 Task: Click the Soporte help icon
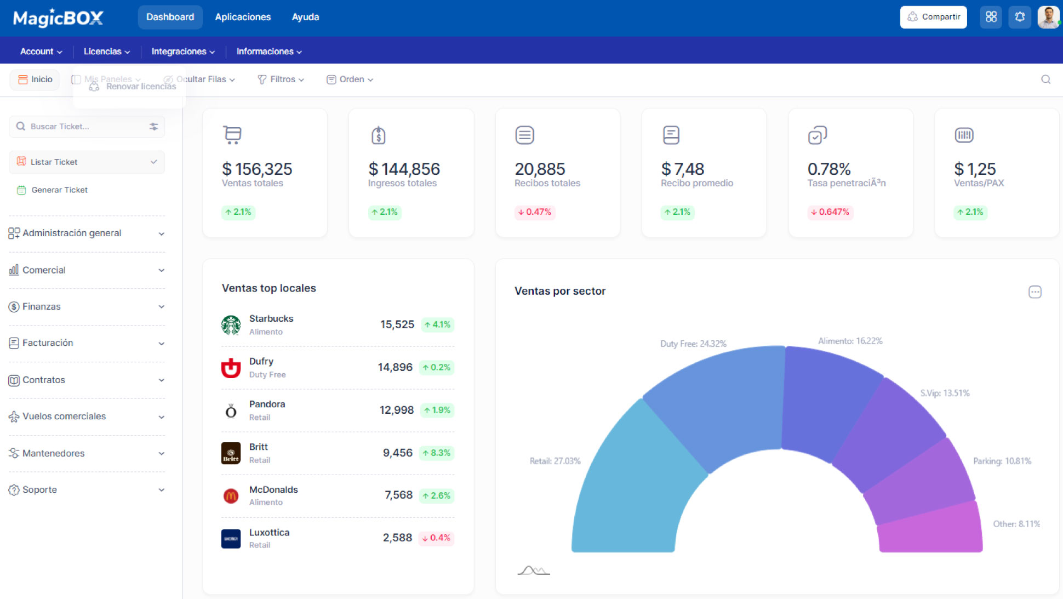[x=14, y=490]
